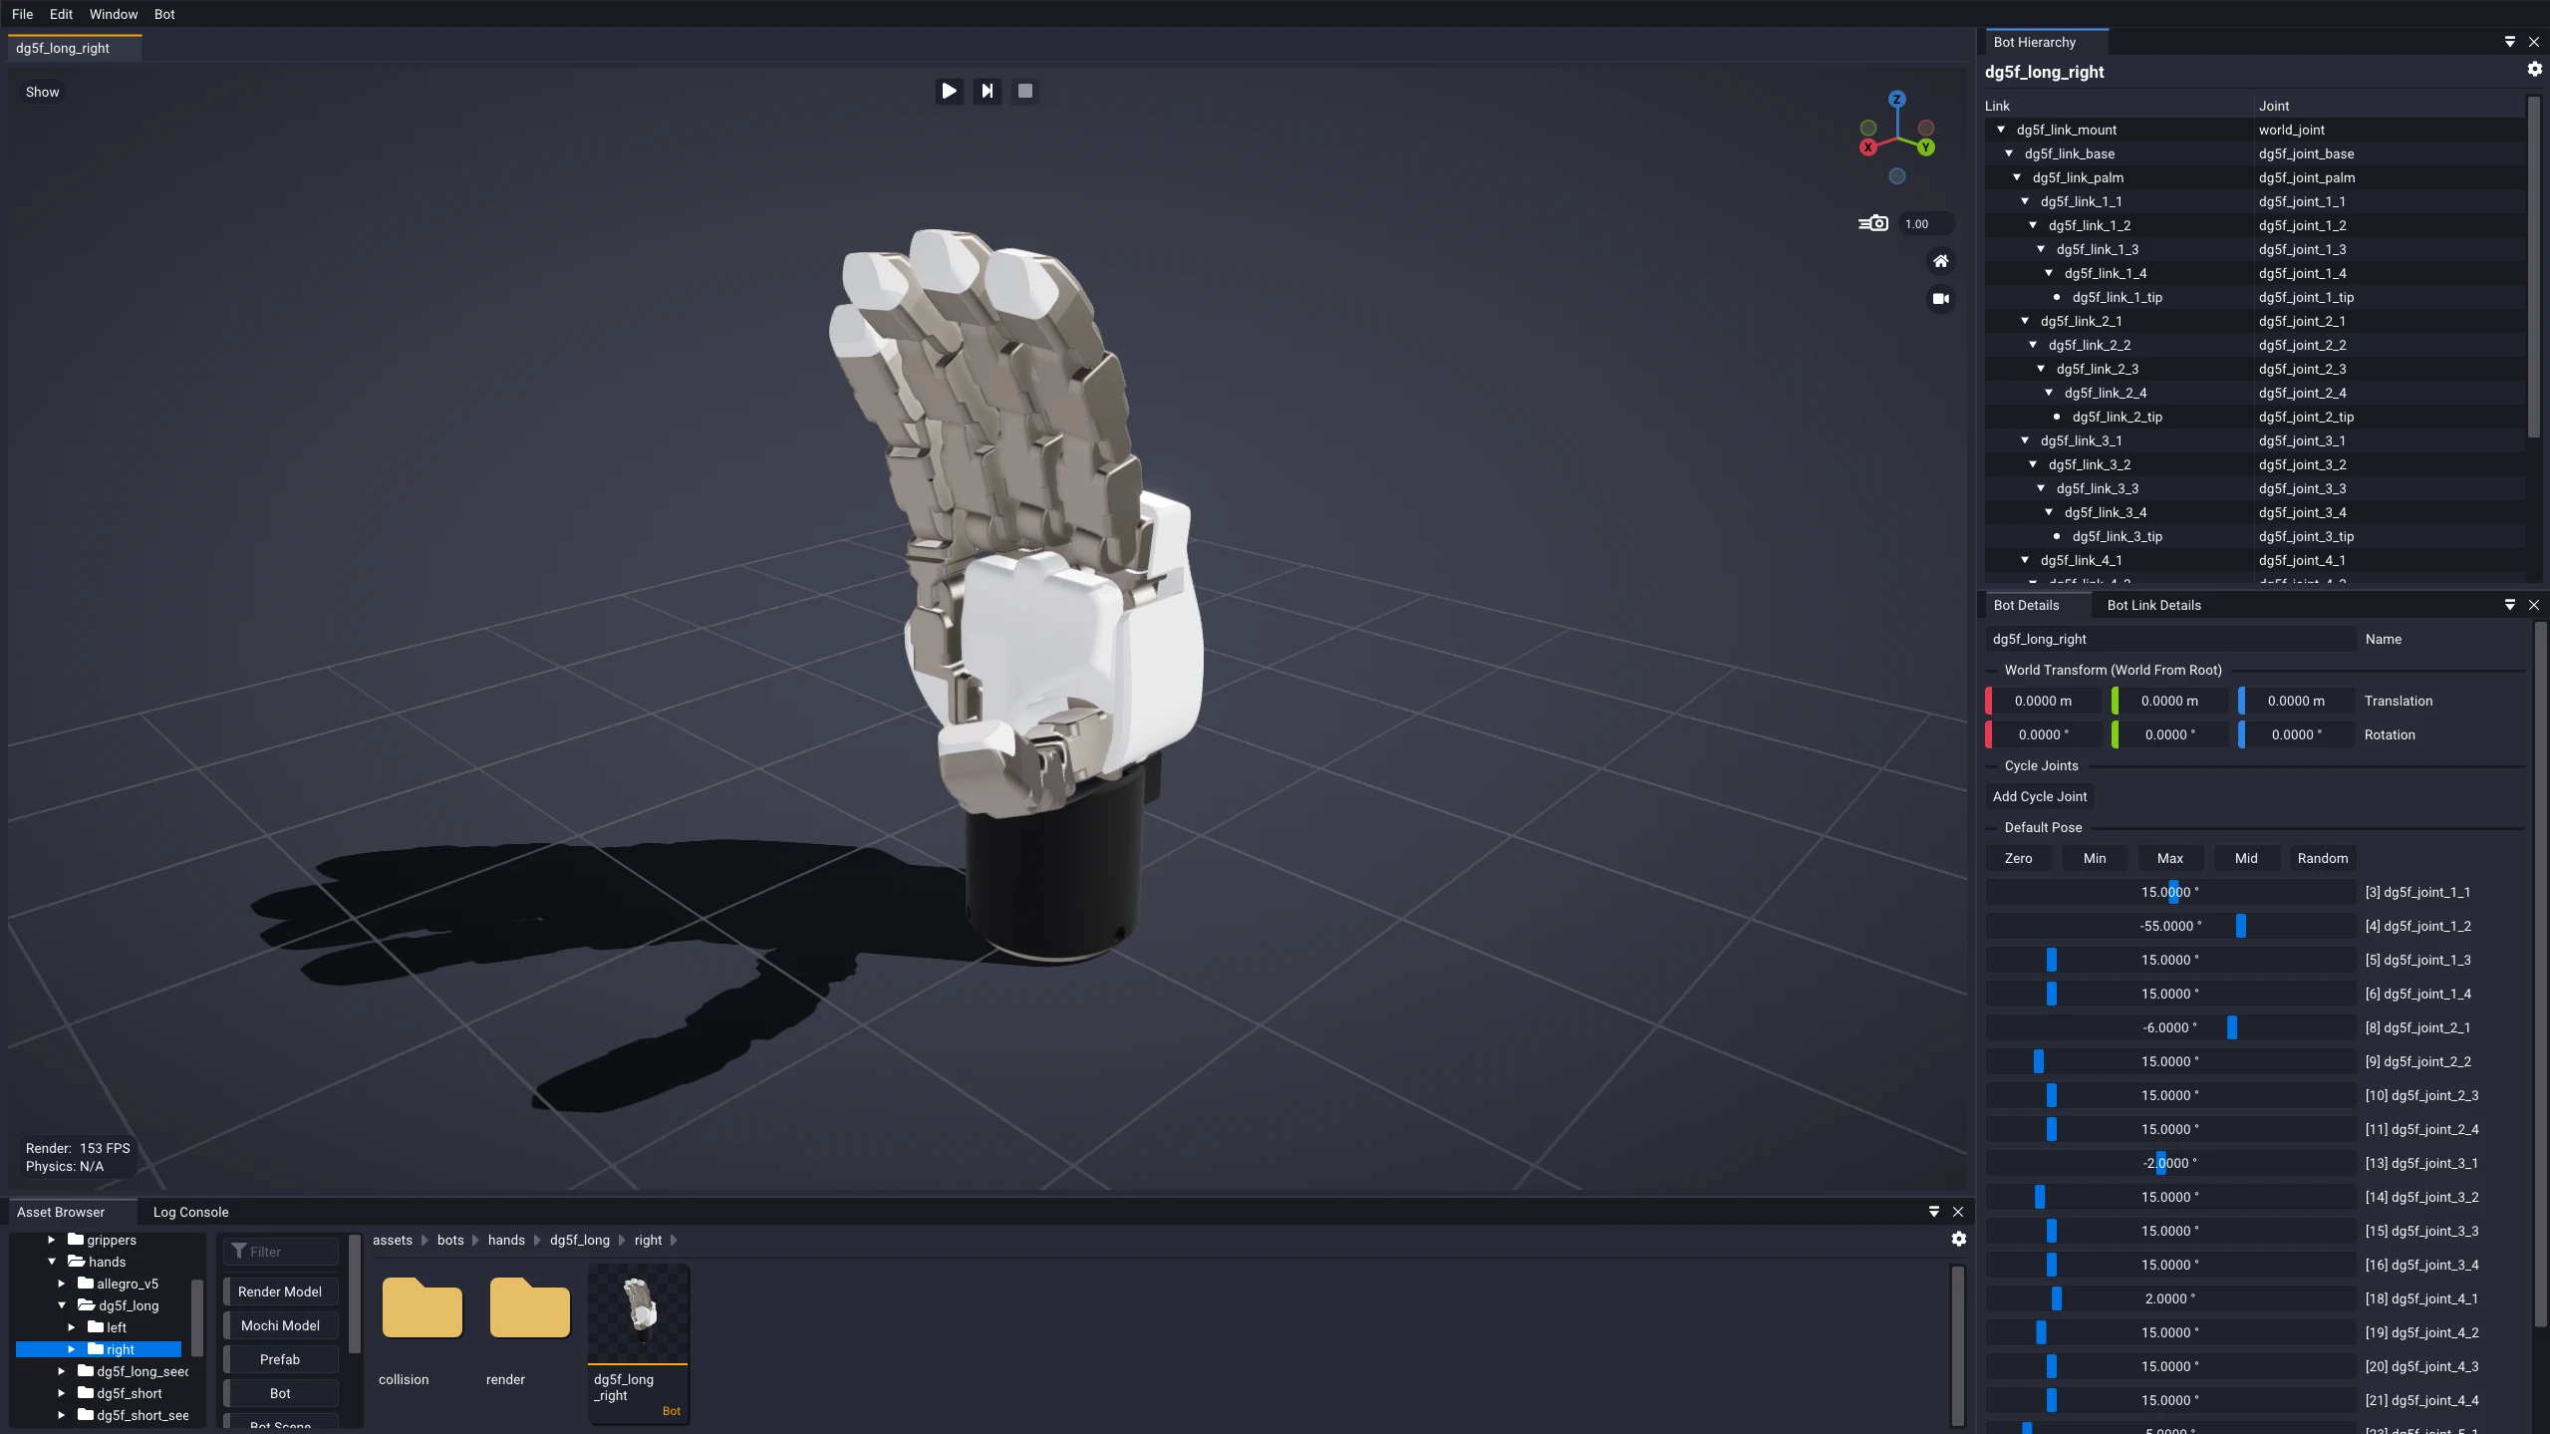Screen dimensions: 2550x1434
Task: Collapse dg5f_link_mount tree node
Action: click(x=2000, y=130)
